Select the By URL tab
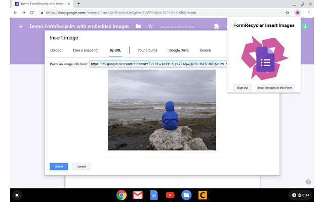324x202 pixels. tap(115, 50)
